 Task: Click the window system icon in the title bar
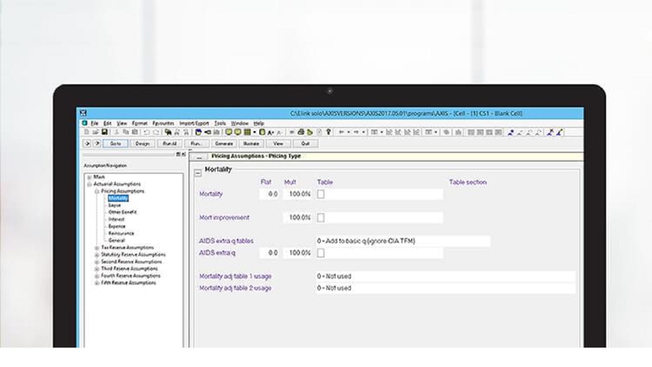tap(83, 113)
